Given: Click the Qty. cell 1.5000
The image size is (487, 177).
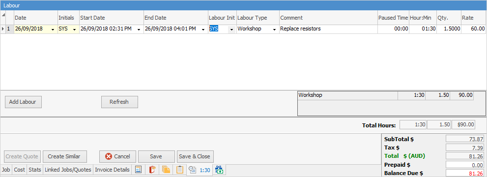Looking at the screenshot, I should [x=449, y=29].
